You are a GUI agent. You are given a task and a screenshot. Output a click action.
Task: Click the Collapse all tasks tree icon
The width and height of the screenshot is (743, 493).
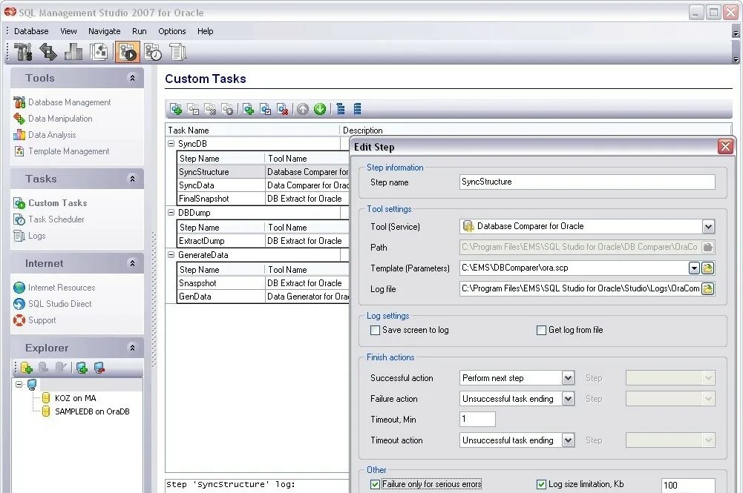click(x=357, y=109)
